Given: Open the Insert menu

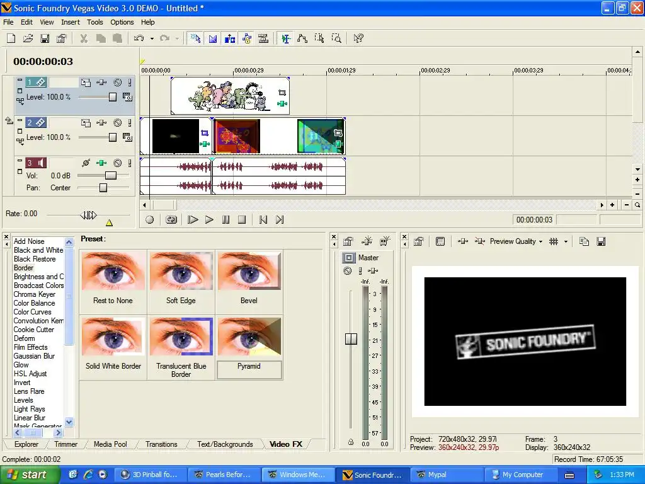Looking at the screenshot, I should click(71, 22).
